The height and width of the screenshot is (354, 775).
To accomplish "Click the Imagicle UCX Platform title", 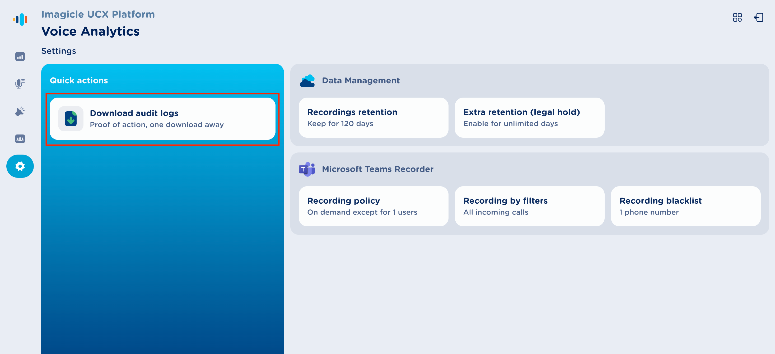I will (98, 15).
